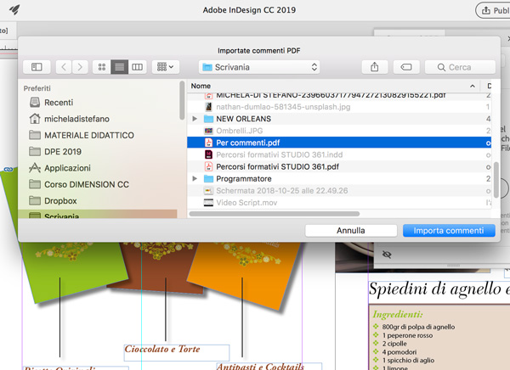Open the Scrivania location popup
Image resolution: width=510 pixels, height=370 pixels.
[x=259, y=67]
